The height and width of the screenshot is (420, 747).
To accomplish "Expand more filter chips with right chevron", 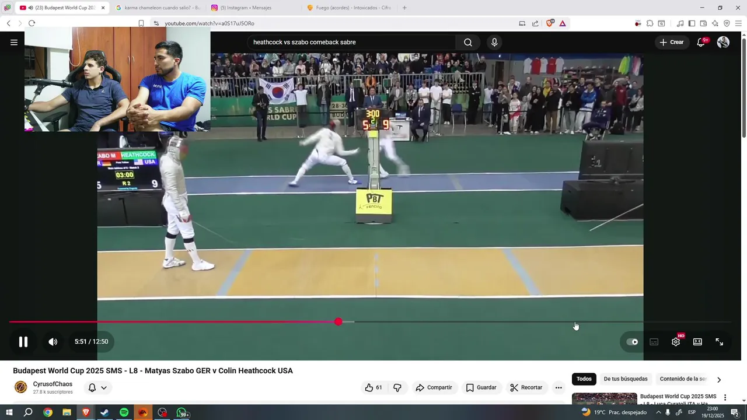I will (x=719, y=379).
